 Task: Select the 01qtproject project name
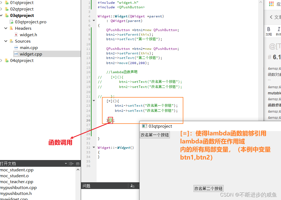22,2
